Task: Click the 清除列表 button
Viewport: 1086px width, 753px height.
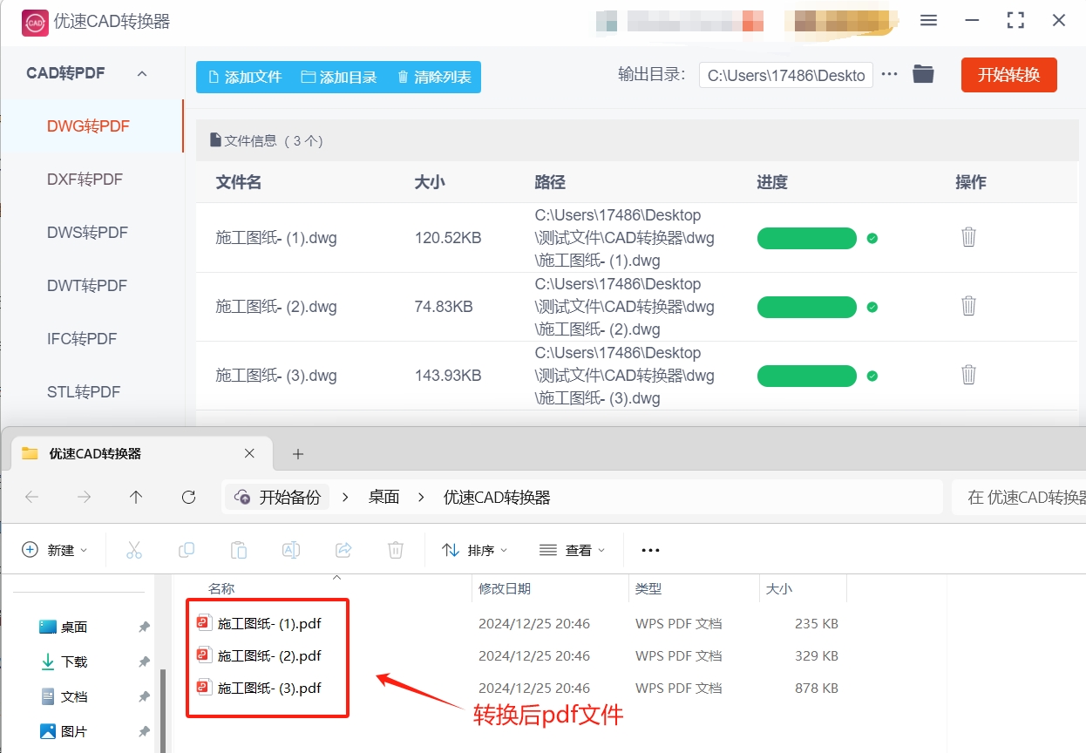Action: coord(433,77)
